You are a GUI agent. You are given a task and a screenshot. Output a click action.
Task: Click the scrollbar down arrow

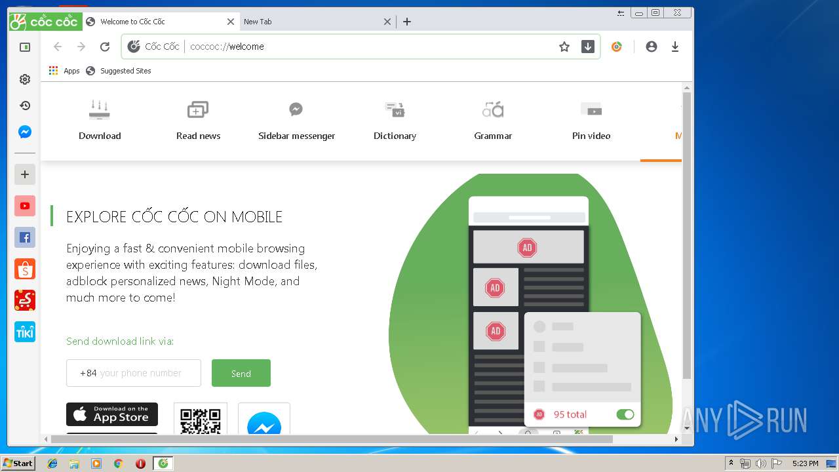pyautogui.click(x=687, y=429)
